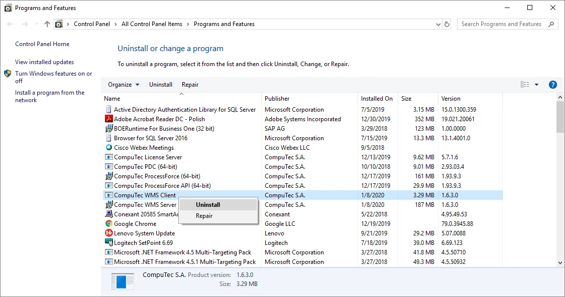Click View installed updates link
Screen dimensions: 565x297
44,62
